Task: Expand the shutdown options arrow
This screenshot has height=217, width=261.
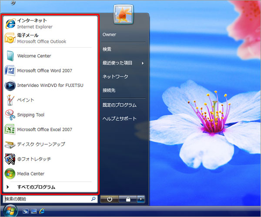Action: pyautogui.click(x=141, y=199)
